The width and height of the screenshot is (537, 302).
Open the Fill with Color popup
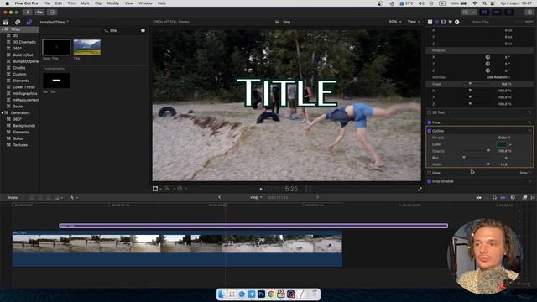coord(504,138)
